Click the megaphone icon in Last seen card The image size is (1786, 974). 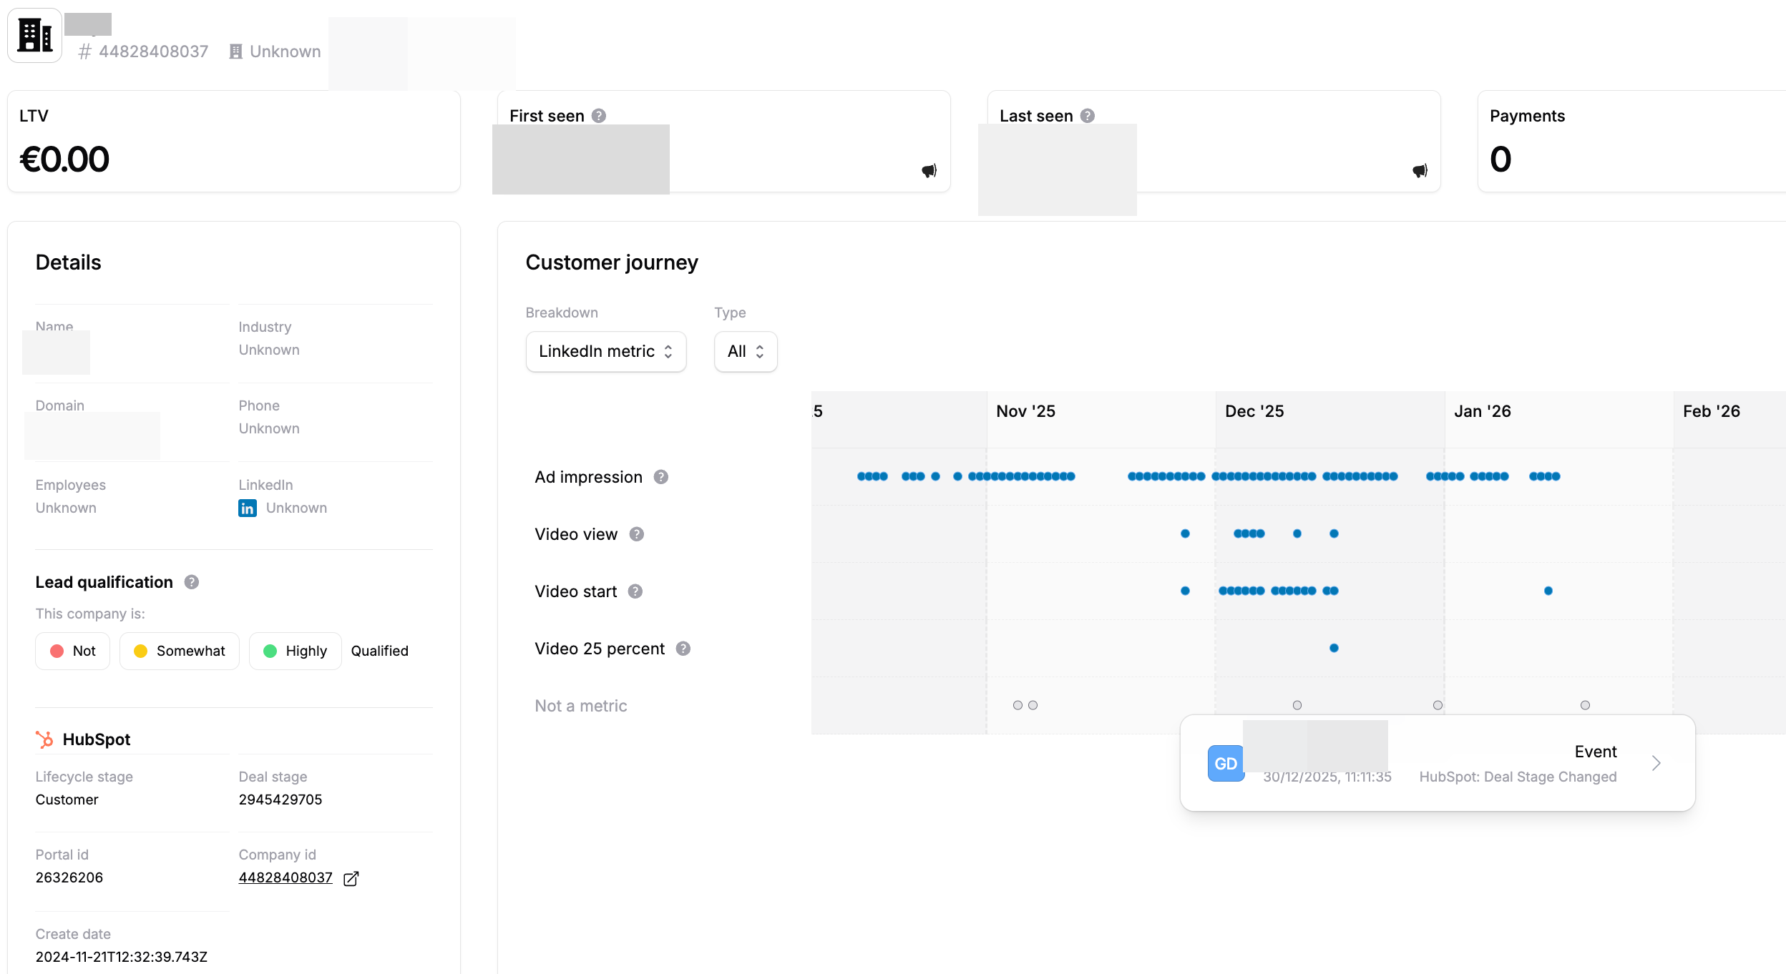click(1420, 169)
